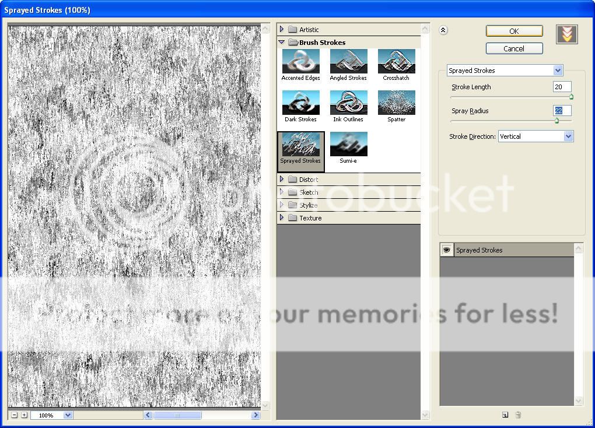The width and height of the screenshot is (595, 428).
Task: Pick the Crosshatch filter thumbnail
Action: pos(396,61)
